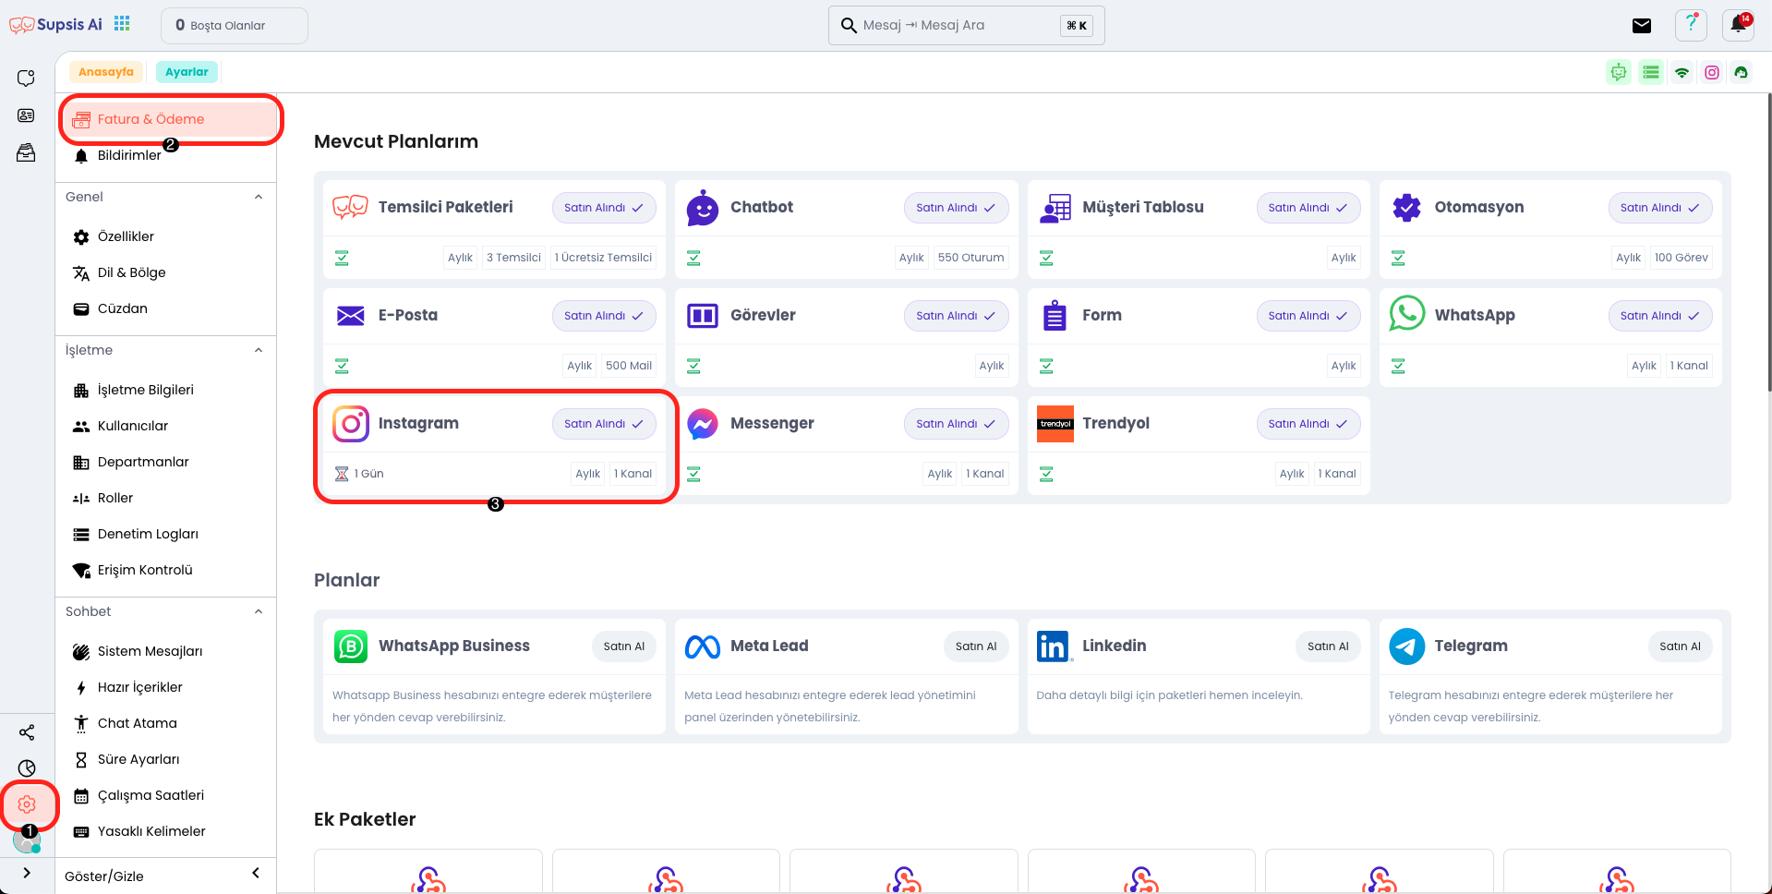Viewport: 1772px width, 894px height.
Task: Open Çalışma Saatleri item
Action: (166, 795)
